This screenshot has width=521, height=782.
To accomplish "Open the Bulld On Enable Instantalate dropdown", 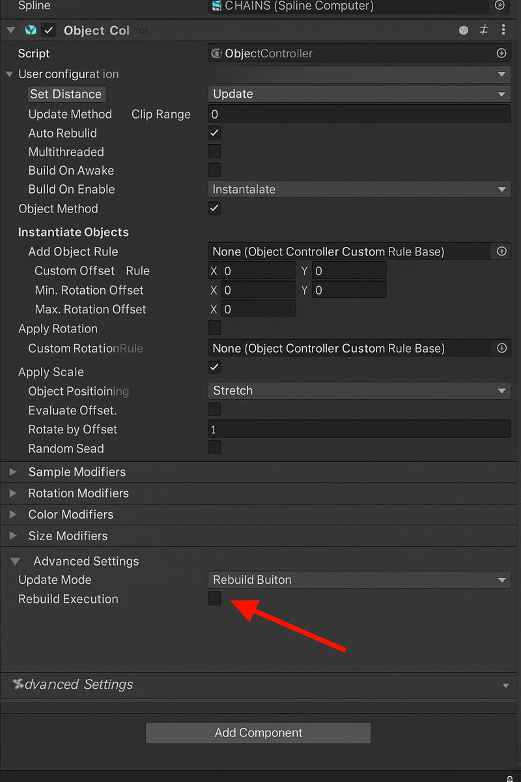I will (x=359, y=190).
